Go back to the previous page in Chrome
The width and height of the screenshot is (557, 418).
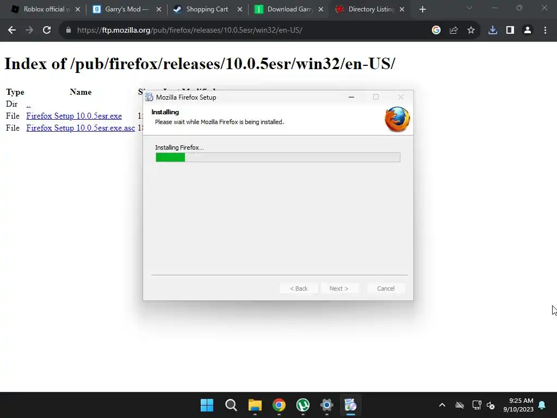point(12,30)
